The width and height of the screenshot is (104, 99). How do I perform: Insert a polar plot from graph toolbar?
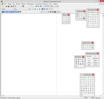click(48, 12)
